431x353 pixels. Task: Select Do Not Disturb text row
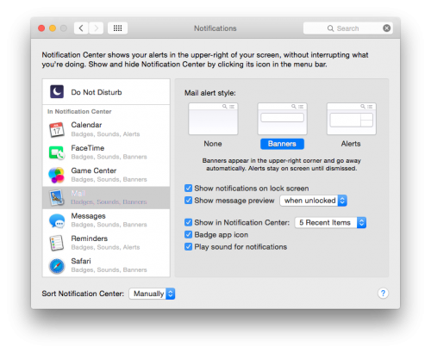pyautogui.click(x=106, y=92)
